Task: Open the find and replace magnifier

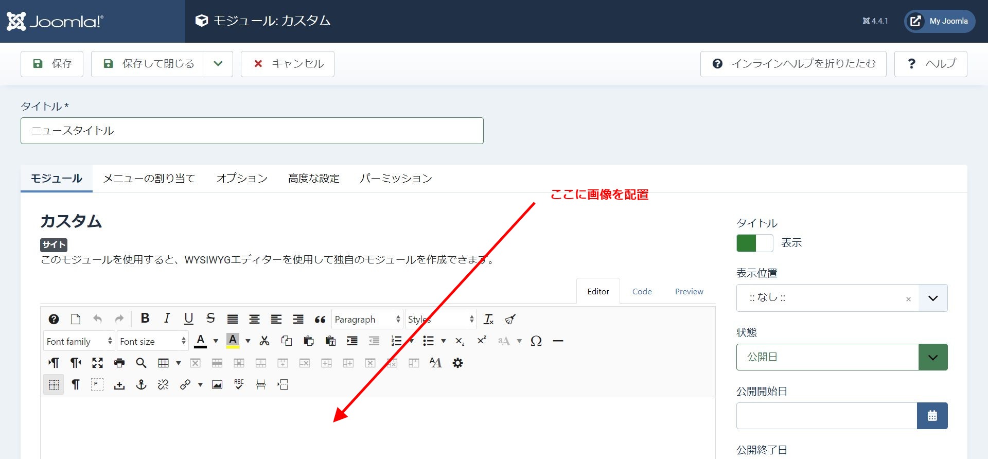Action: point(141,363)
